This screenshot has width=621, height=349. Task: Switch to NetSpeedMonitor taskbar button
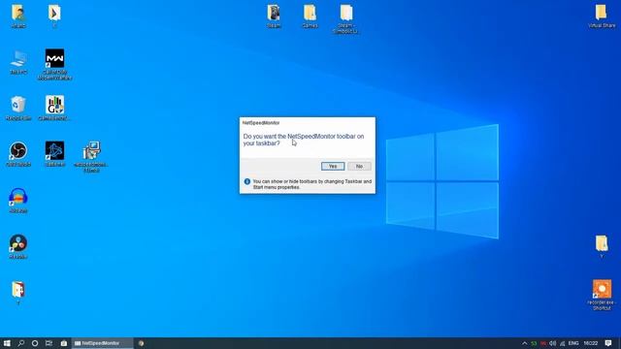102,343
